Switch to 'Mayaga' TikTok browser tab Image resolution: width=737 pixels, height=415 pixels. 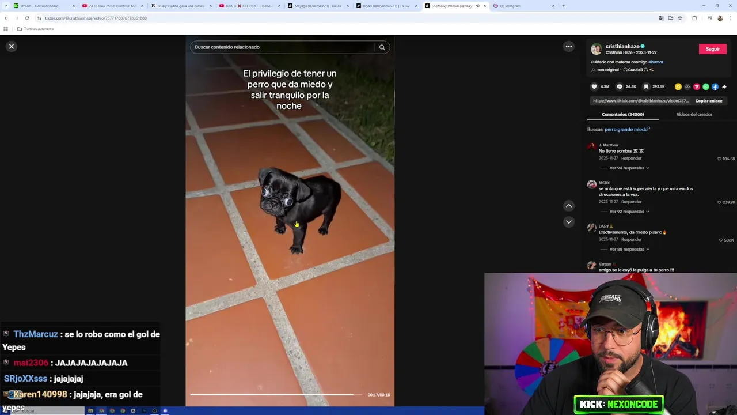point(318,6)
